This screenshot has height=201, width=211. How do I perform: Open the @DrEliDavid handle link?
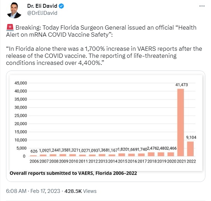[42, 13]
